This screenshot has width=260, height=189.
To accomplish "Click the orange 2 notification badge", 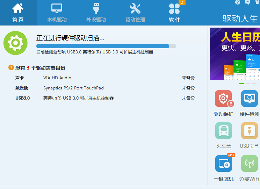I will click(x=182, y=2).
